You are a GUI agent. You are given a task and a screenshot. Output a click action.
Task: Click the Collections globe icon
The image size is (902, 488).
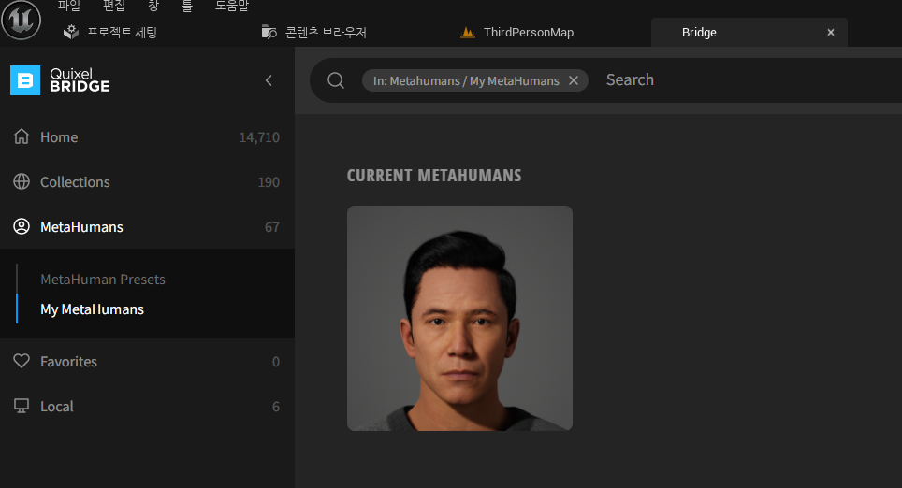[x=22, y=181]
